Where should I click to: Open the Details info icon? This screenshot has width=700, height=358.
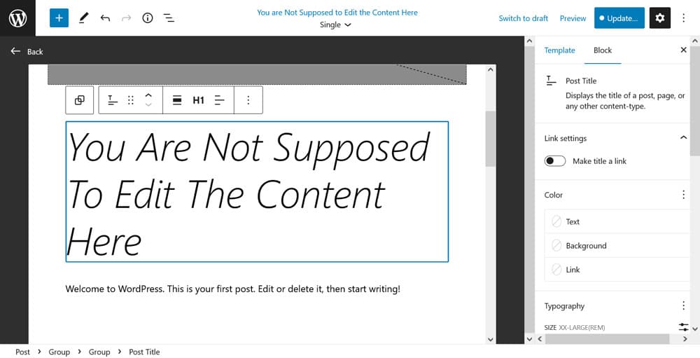pyautogui.click(x=147, y=18)
